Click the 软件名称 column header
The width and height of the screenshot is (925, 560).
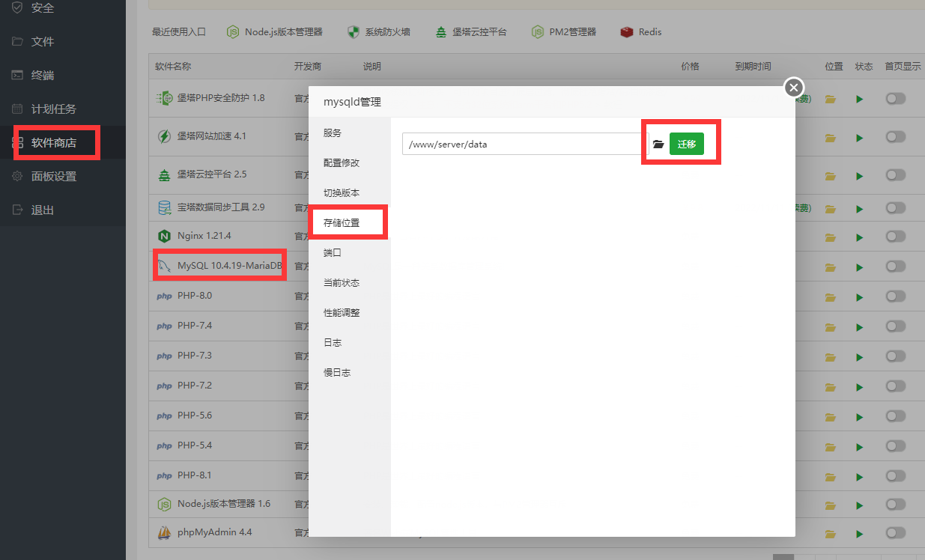pos(173,67)
